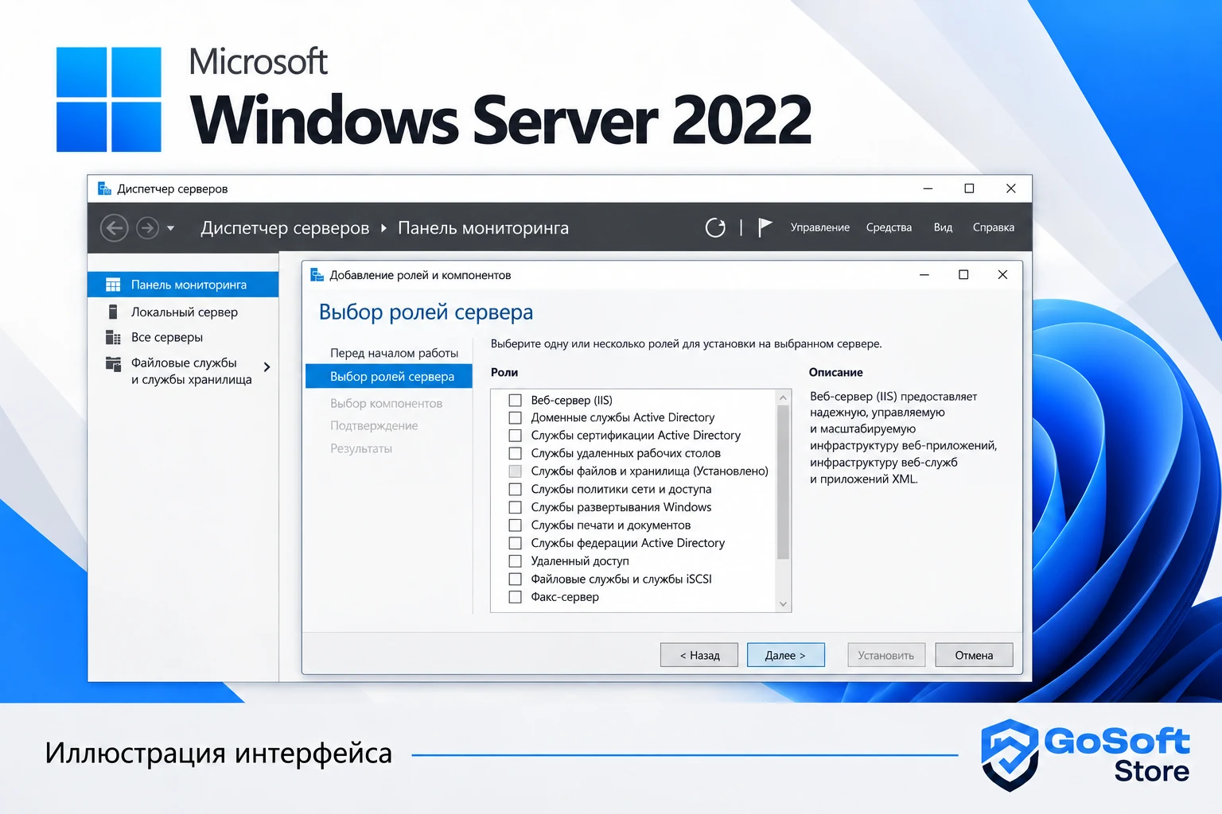Click Диспетчер серверов in the breadcrumb

[x=285, y=228]
